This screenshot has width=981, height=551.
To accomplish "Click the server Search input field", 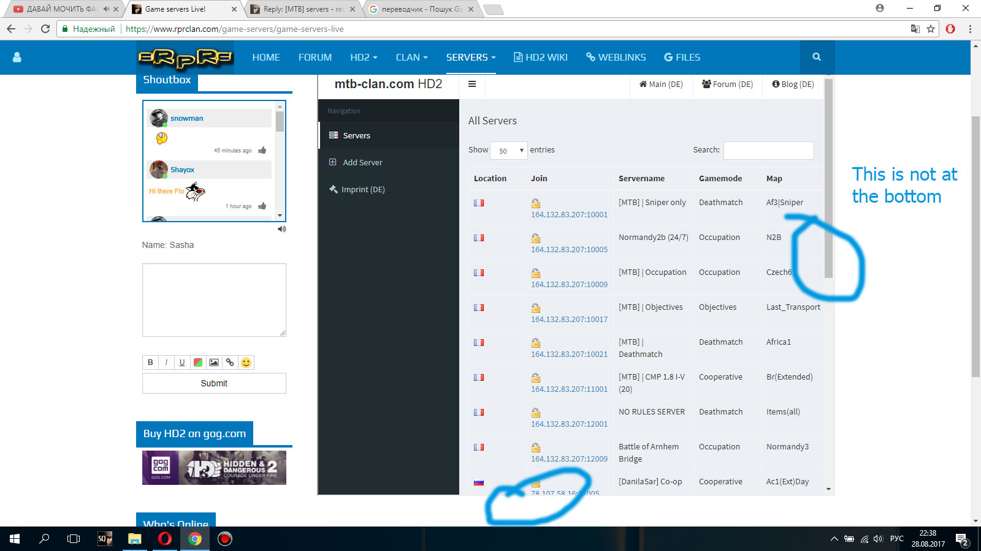I will 768,150.
